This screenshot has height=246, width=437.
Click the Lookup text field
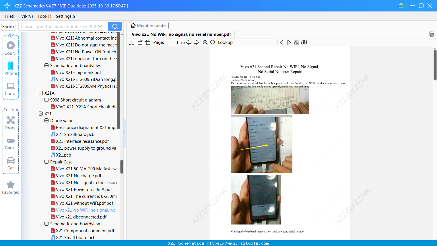click(256, 42)
